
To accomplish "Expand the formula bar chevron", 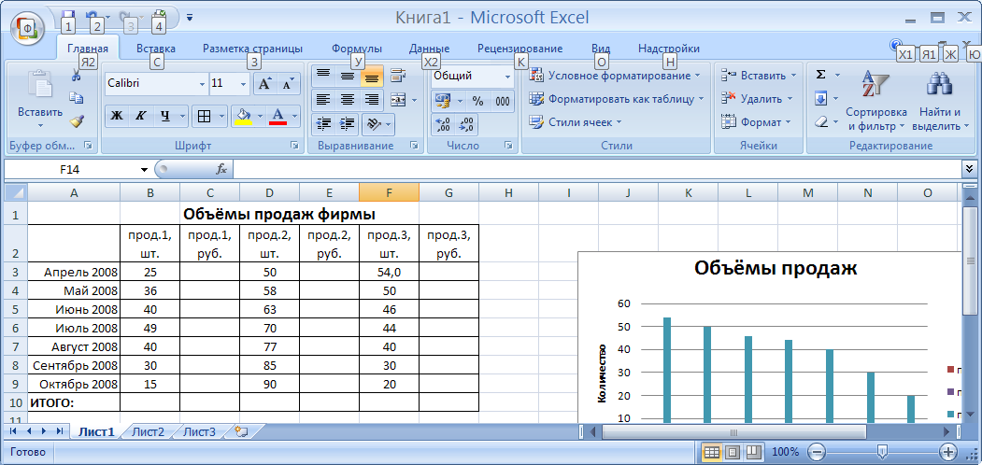I will point(970,169).
